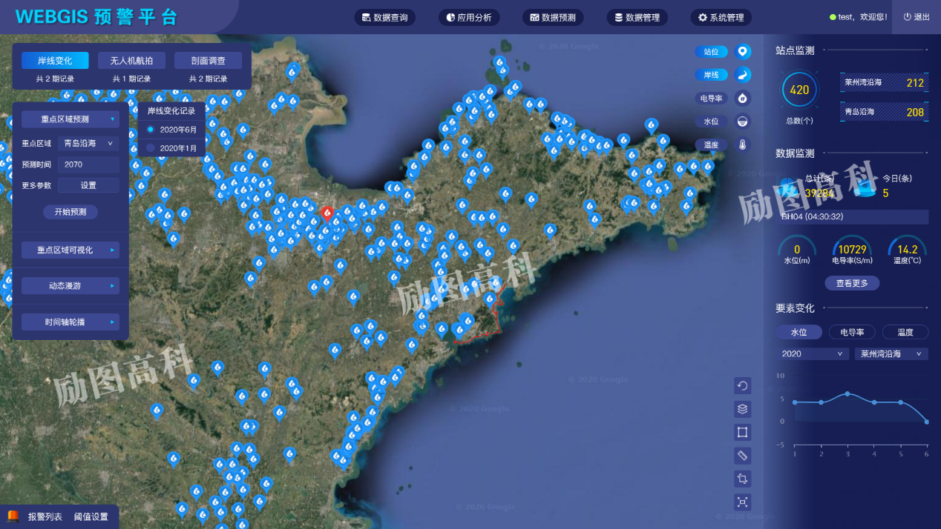Click the thermometer temperature layer icon
Screen dimensions: 941x529
click(742, 144)
